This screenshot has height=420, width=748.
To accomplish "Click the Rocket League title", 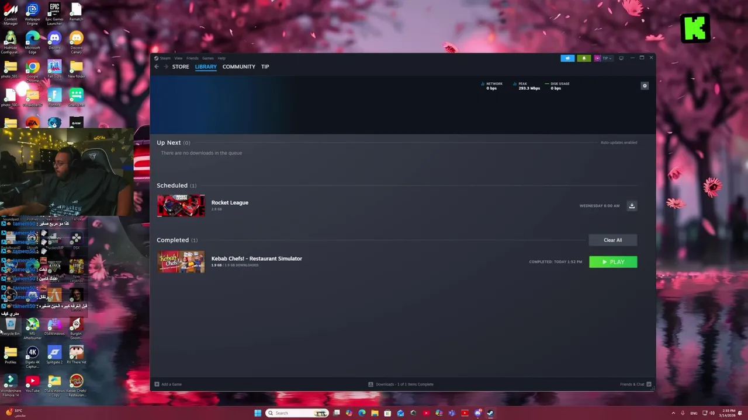I will [x=230, y=202].
